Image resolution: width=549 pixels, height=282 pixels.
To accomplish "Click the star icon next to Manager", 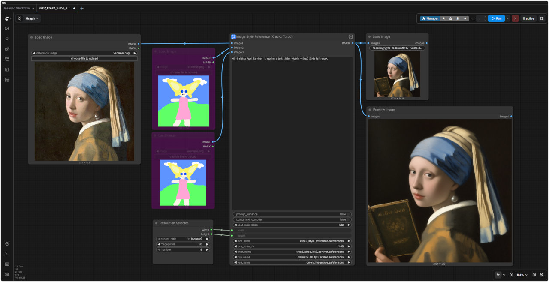I will [x=443, y=18].
